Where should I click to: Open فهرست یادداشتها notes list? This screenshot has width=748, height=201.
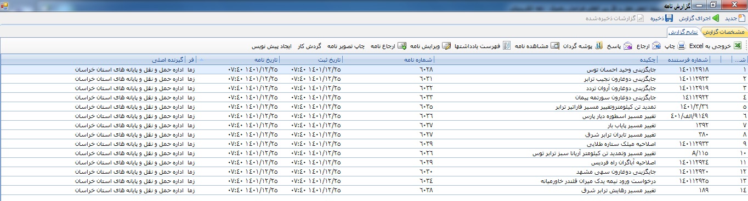[483, 46]
